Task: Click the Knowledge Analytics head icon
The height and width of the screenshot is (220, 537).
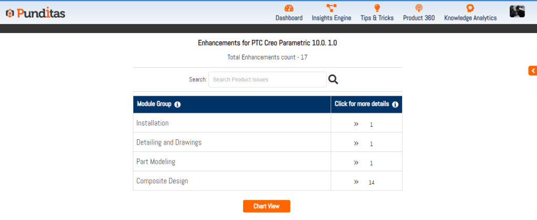Action: (x=470, y=8)
